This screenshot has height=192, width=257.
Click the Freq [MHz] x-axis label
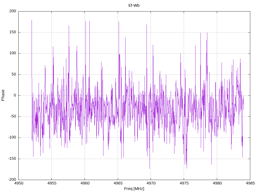point(134,189)
